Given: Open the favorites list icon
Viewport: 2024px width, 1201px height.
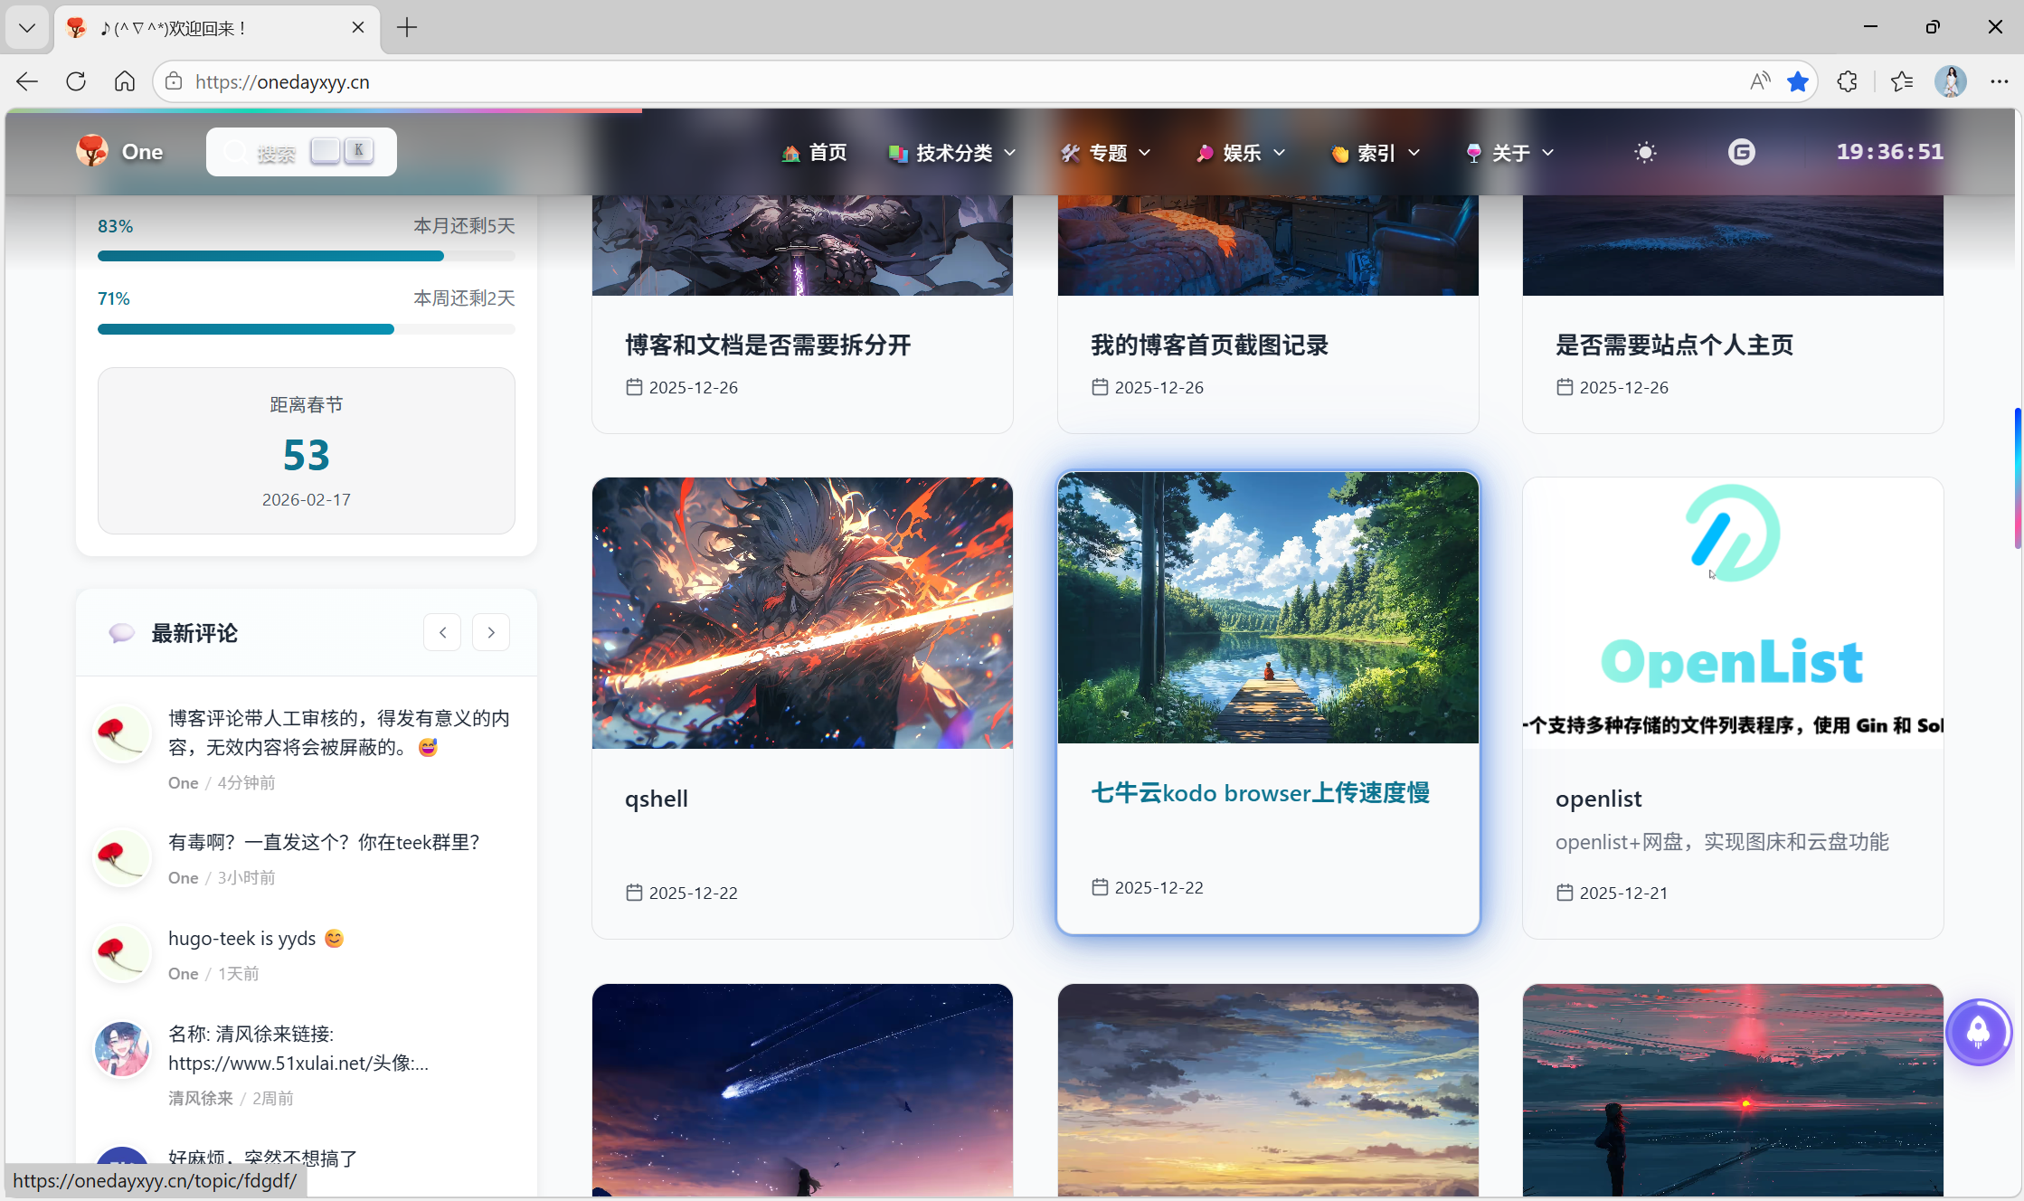Looking at the screenshot, I should pos(1901,81).
